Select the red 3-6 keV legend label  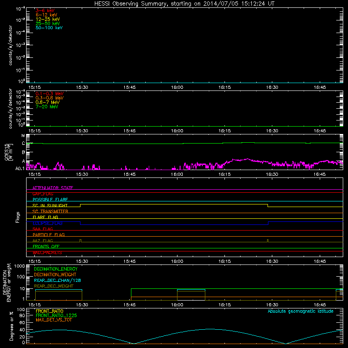[45, 10]
